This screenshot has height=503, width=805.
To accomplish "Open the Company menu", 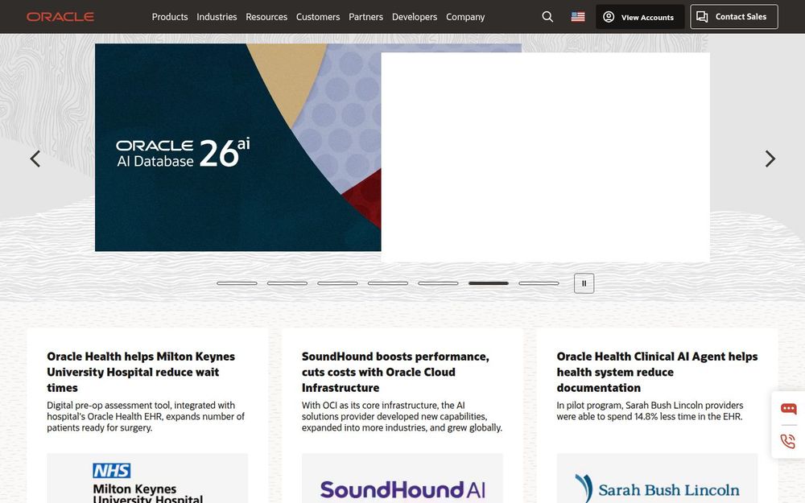I will tap(465, 17).
